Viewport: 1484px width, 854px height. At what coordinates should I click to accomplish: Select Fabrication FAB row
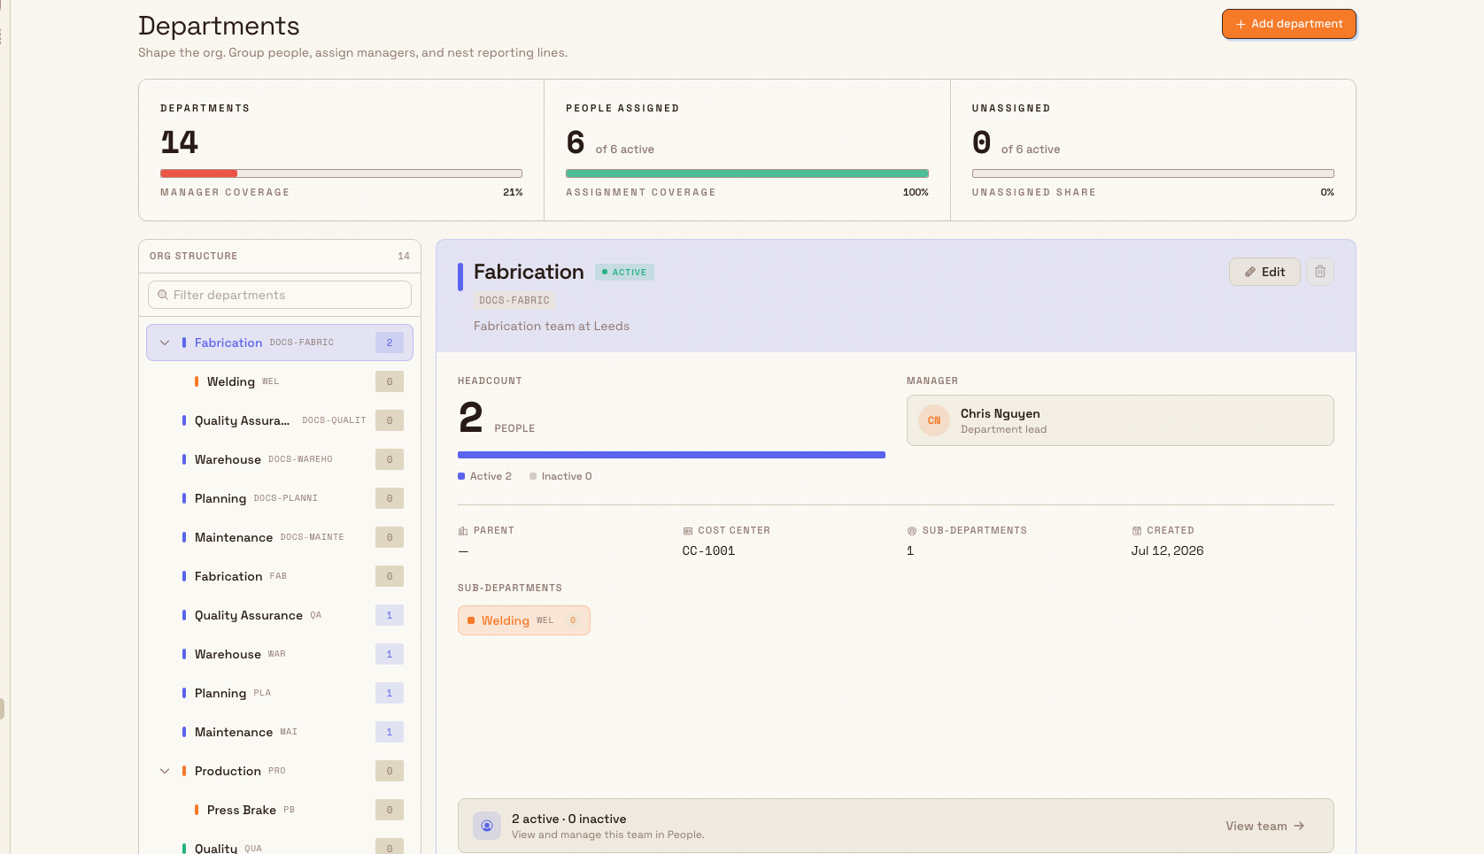pyautogui.click(x=280, y=576)
